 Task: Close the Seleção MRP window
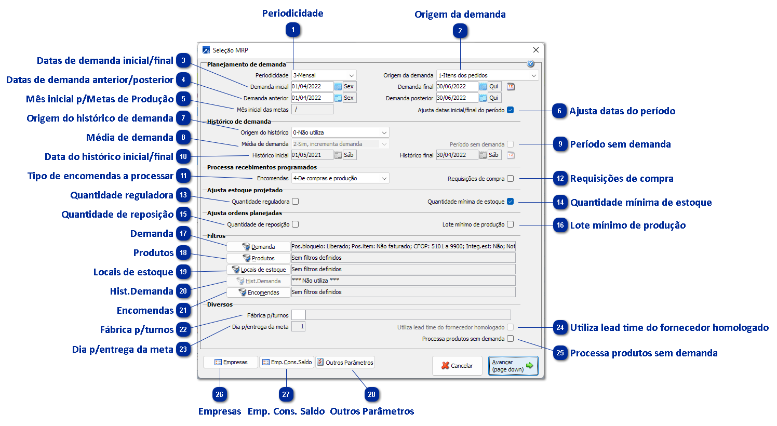click(536, 50)
